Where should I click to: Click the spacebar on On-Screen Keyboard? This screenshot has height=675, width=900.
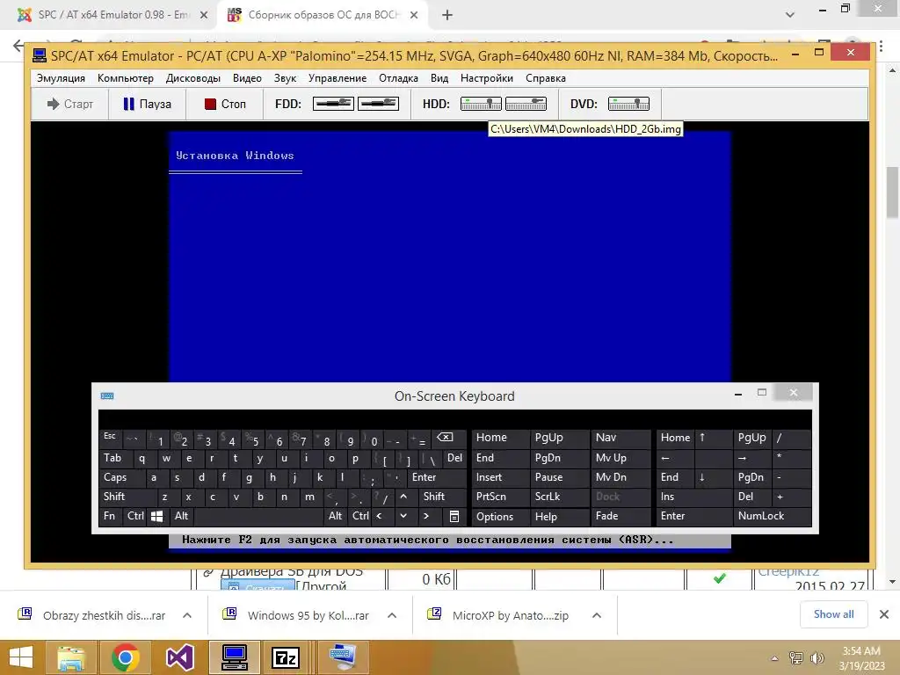point(259,516)
